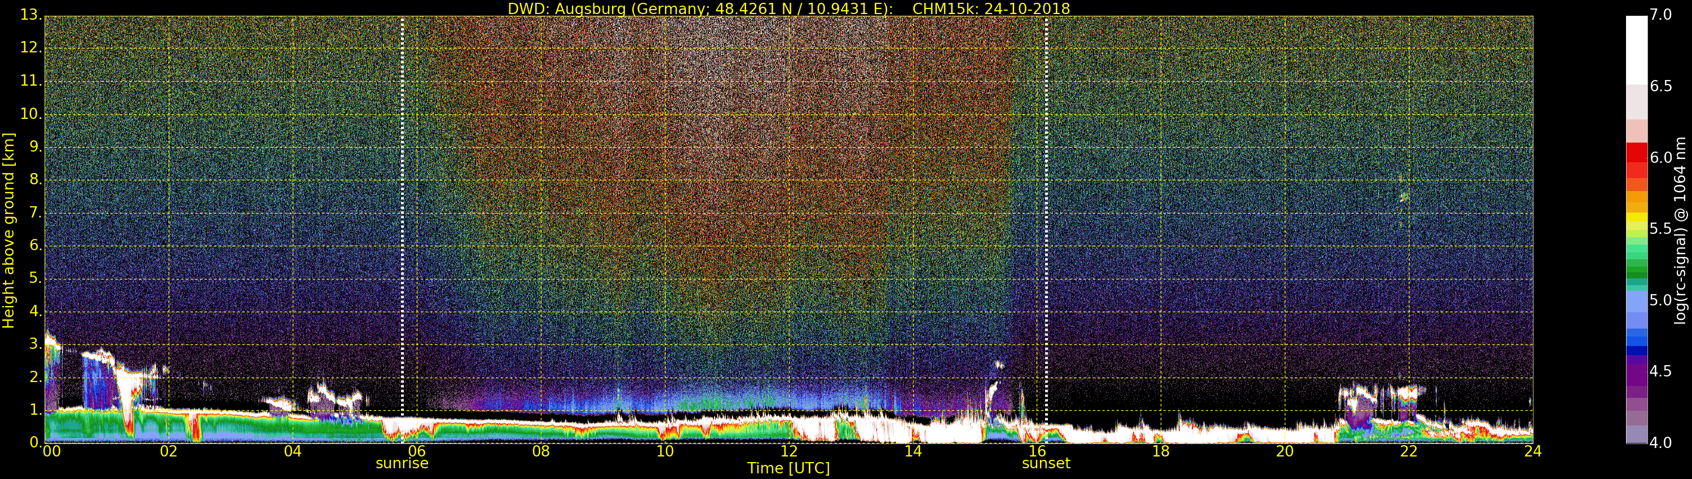Pick the white top section of the colorbar
1692x479 pixels.
1636,49
